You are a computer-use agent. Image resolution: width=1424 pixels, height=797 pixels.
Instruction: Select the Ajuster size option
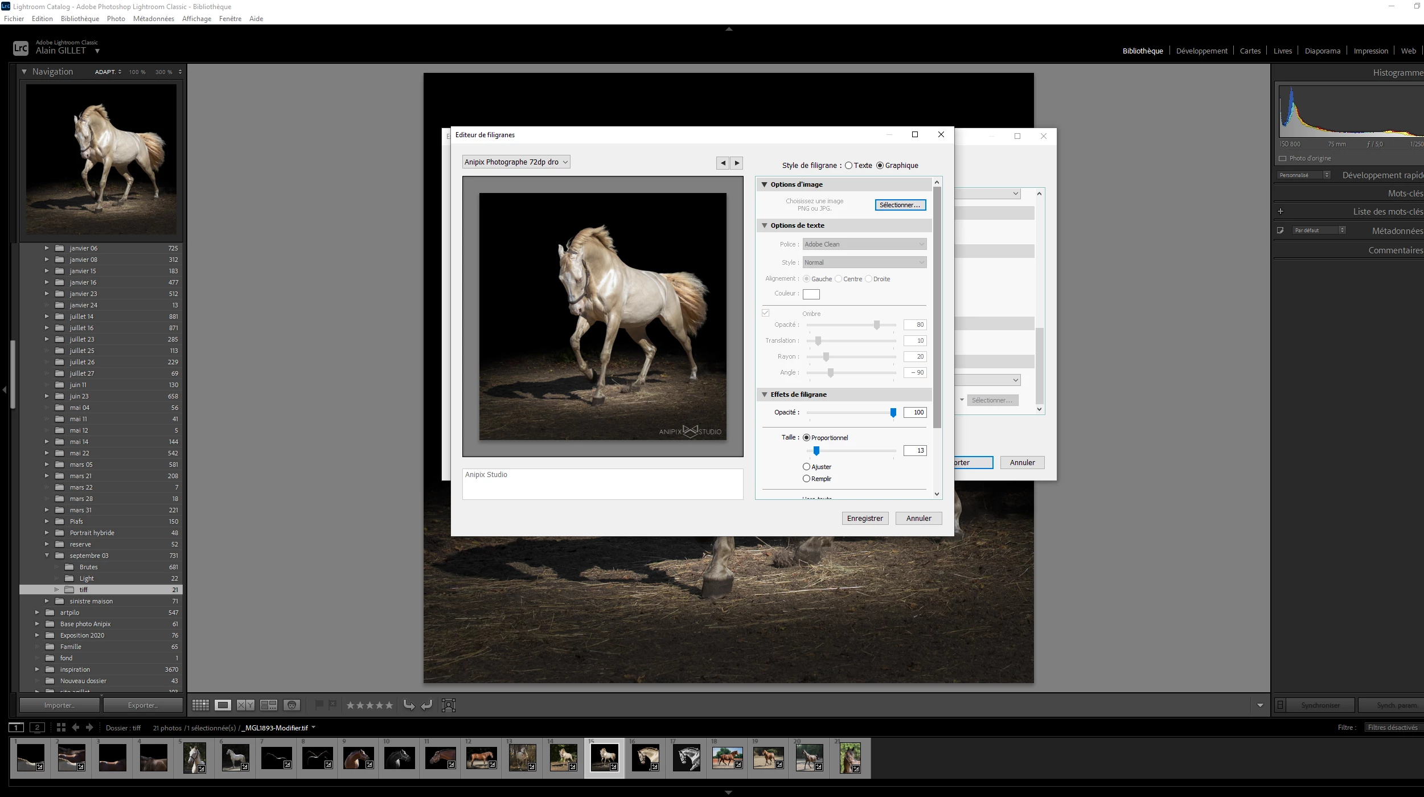click(x=806, y=467)
